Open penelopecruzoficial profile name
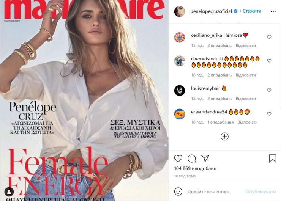Screen dimensions: 281x201 click(211, 11)
